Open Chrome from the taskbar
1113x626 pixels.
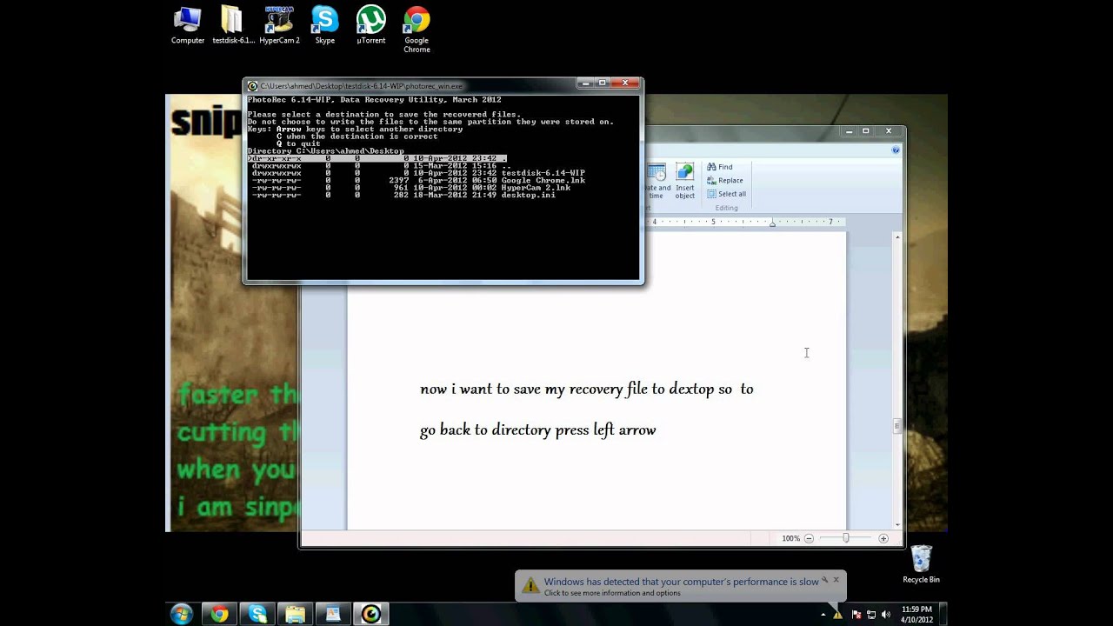click(220, 615)
